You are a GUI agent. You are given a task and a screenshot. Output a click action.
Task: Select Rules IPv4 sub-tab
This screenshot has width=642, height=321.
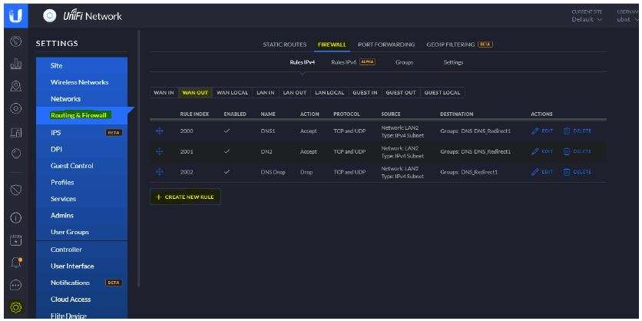(302, 63)
